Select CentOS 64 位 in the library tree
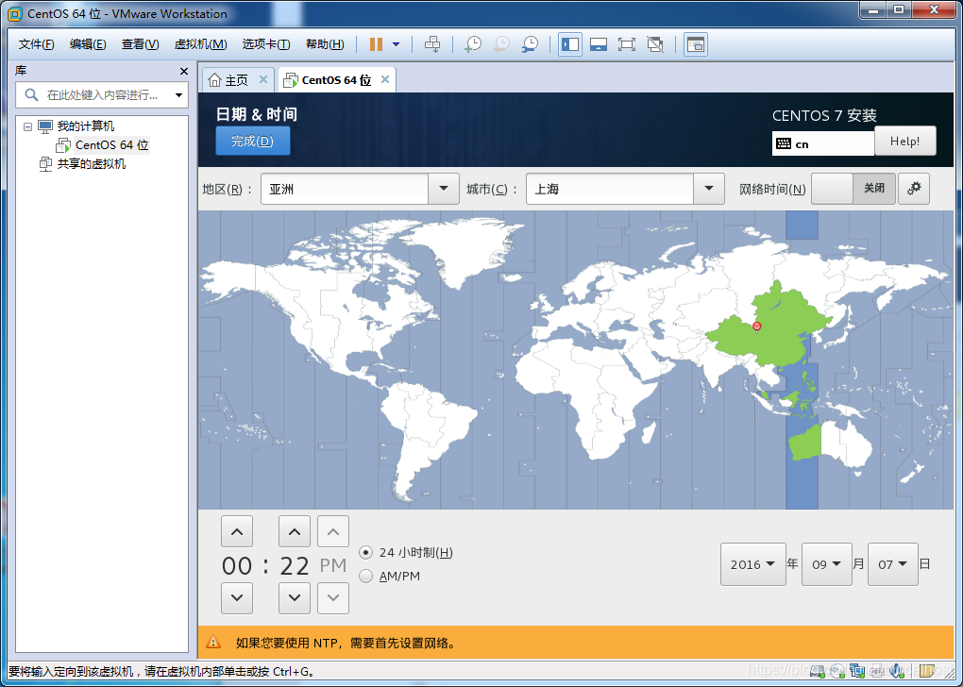This screenshot has width=963, height=687. [111, 145]
